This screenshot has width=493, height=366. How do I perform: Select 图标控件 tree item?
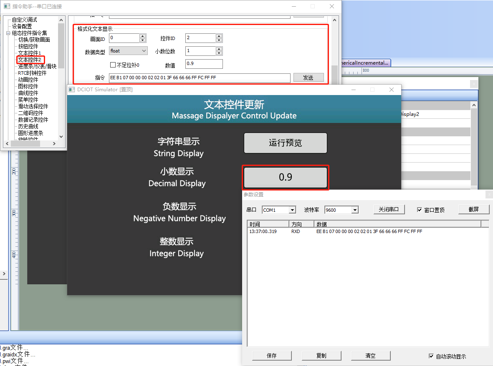click(28, 86)
